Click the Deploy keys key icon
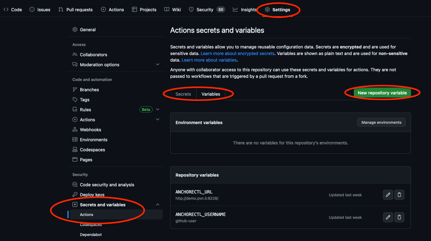 pyautogui.click(x=75, y=195)
